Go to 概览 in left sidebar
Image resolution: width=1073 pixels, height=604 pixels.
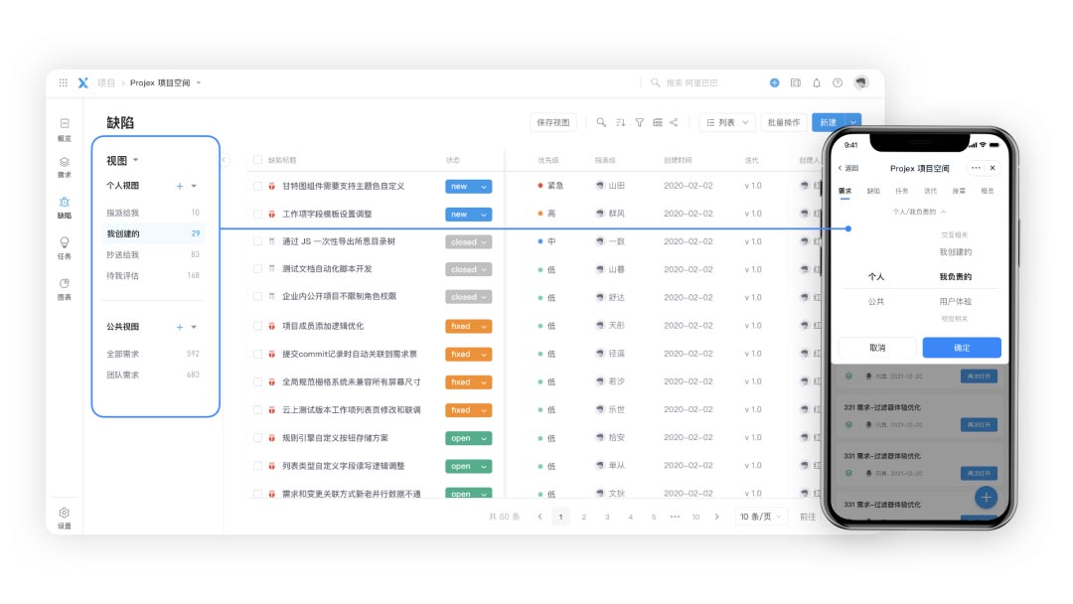coord(65,129)
